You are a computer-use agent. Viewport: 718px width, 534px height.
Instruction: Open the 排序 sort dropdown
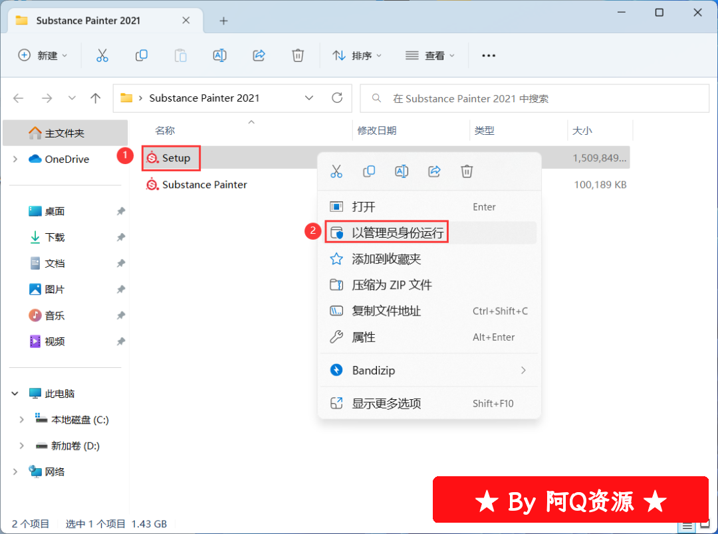point(358,56)
